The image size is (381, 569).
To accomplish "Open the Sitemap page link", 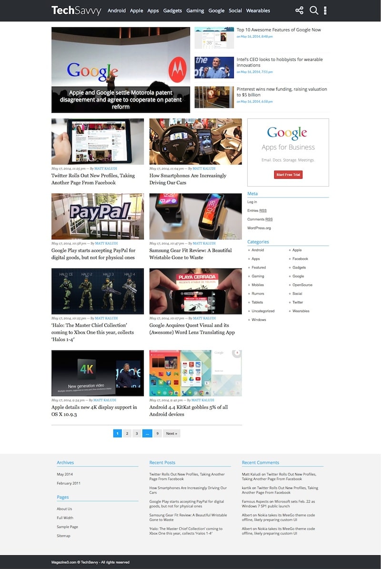I will [63, 536].
